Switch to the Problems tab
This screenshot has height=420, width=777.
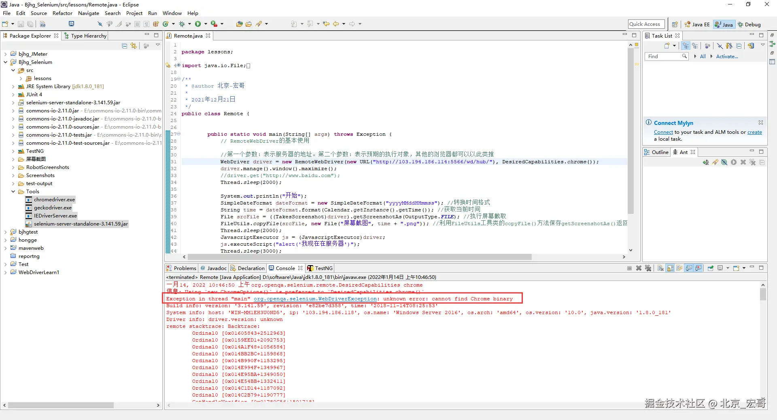coord(181,268)
